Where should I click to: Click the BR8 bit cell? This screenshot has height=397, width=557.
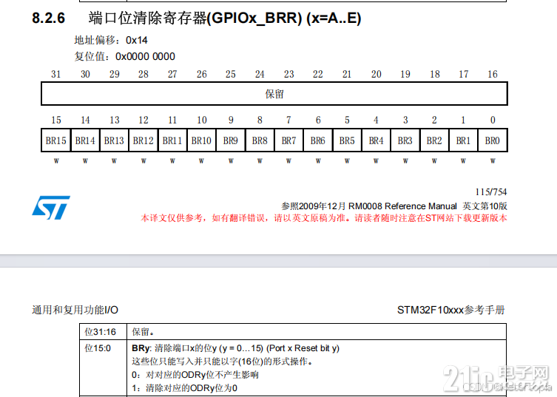pyautogui.click(x=260, y=140)
